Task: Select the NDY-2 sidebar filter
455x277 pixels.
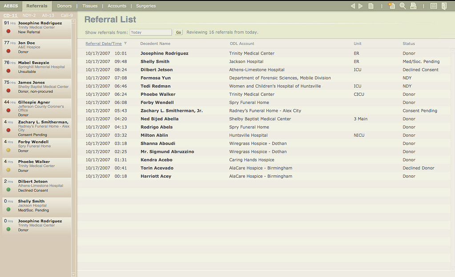Action: (x=29, y=16)
